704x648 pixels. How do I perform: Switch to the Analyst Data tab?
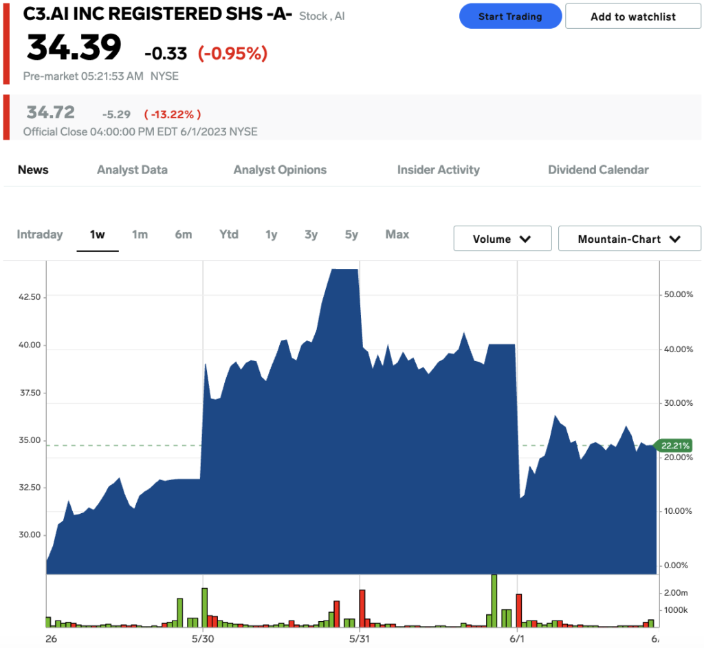pyautogui.click(x=132, y=170)
